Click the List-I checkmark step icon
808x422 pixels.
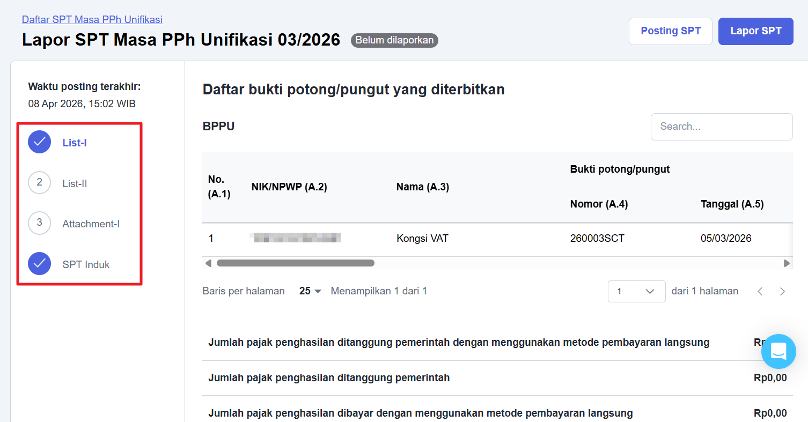(x=39, y=142)
